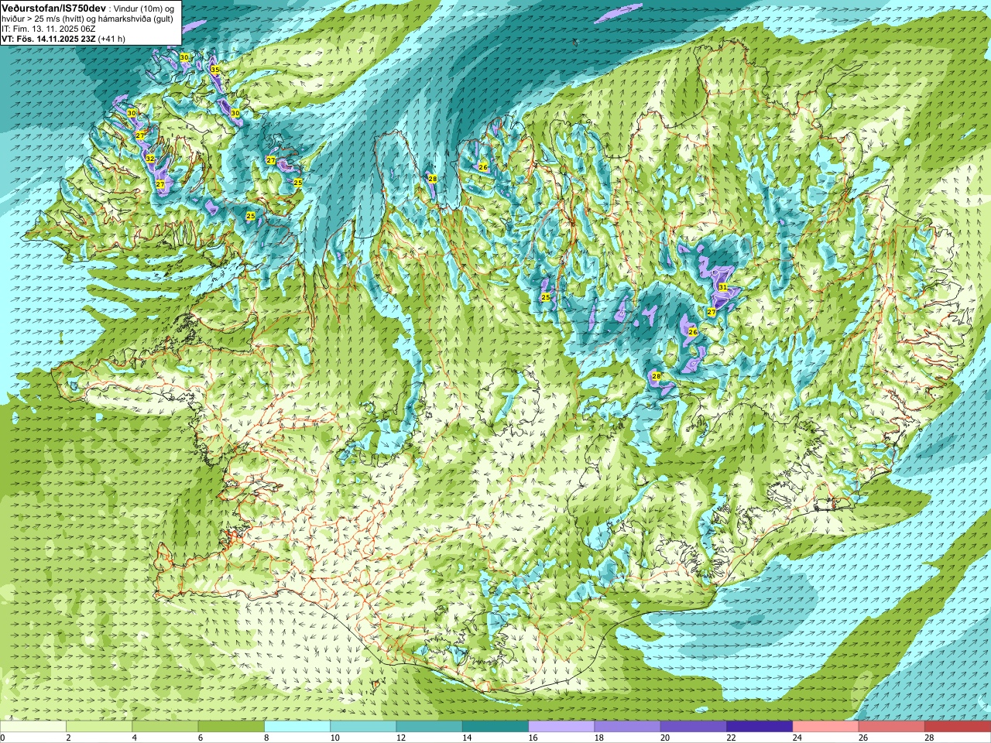The width and height of the screenshot is (991, 743).
Task: Click the (+41 h) forecast offset text
Action: [111, 39]
